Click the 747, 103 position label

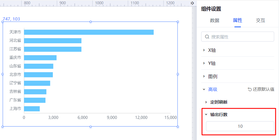pos(11,19)
